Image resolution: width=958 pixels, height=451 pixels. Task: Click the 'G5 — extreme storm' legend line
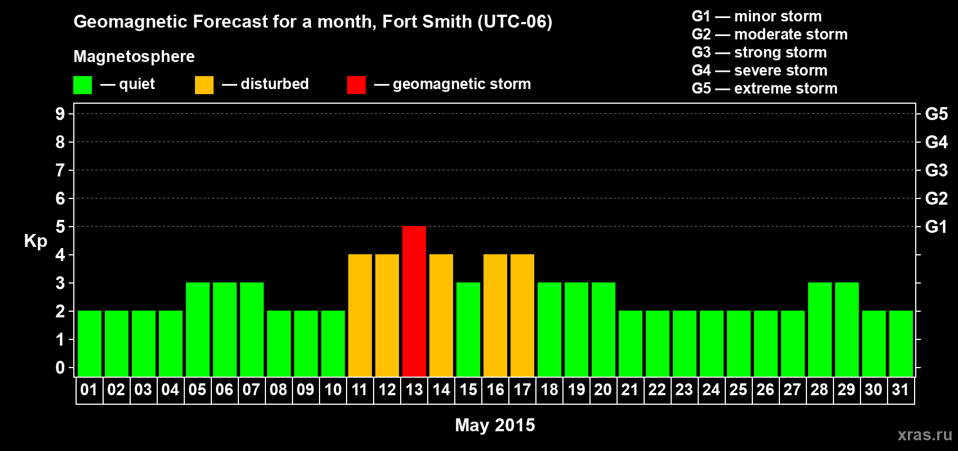tap(765, 89)
